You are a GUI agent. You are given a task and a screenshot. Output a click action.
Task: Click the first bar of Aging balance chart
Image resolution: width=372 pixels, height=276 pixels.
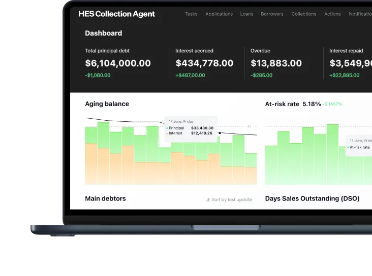point(91,156)
